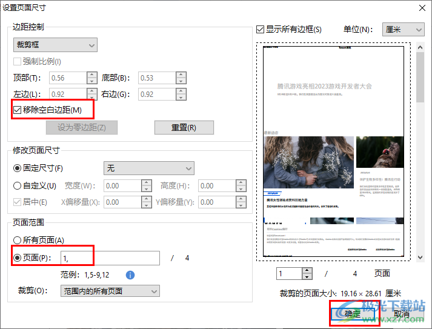
Task: Click the preview scrollbar up arrow
Action: coord(420,47)
